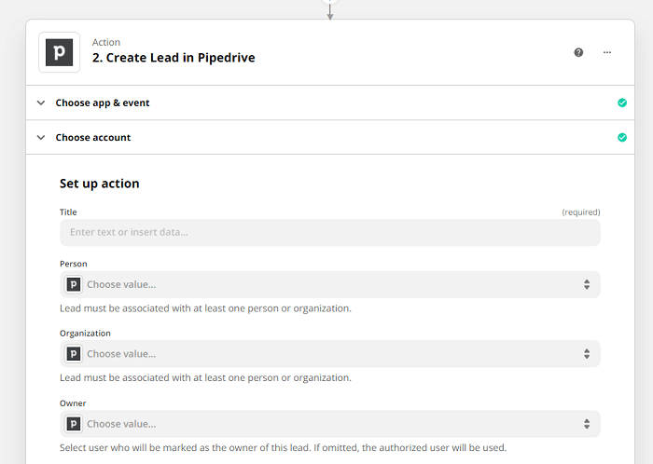Click the (required) label text

coord(581,212)
